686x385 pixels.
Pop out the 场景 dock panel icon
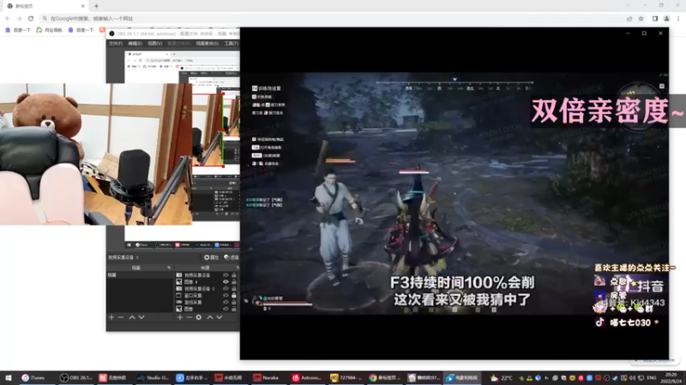click(169, 268)
